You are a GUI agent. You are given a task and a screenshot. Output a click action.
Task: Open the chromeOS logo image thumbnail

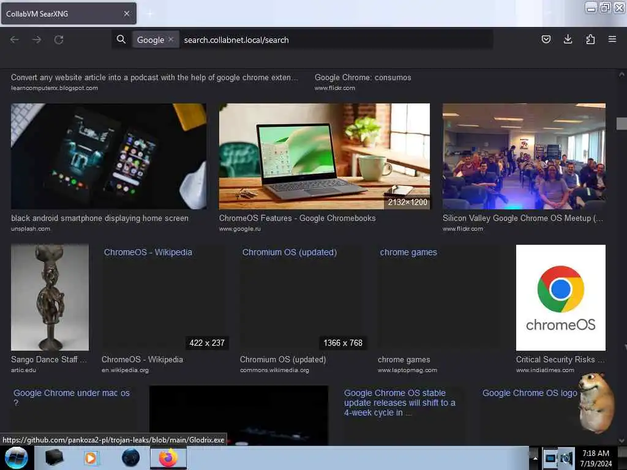tap(561, 298)
